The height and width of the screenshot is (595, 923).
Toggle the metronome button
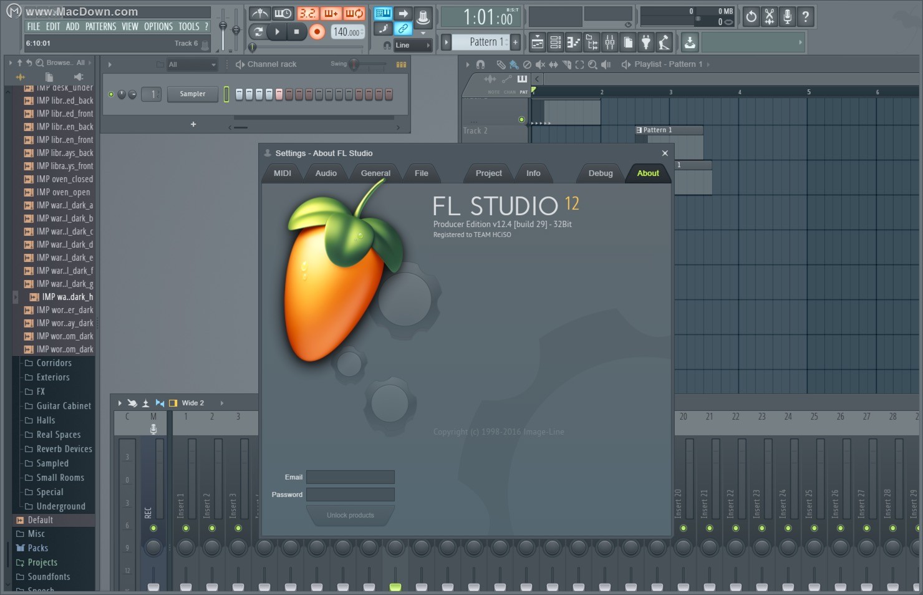click(259, 13)
